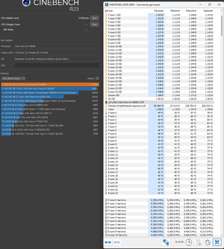Click the P-core 7 thermometer icon
Viewport: 224px width, 249px height.
[x=106, y=137]
